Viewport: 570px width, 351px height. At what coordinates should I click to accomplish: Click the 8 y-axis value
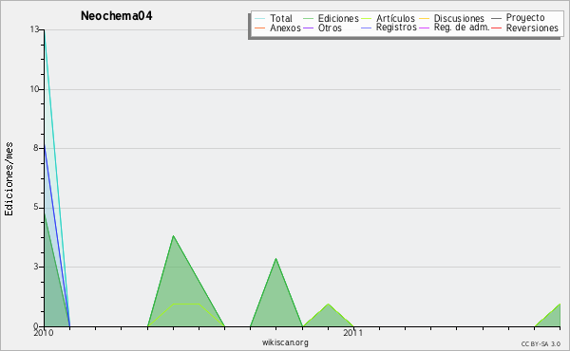click(36, 148)
